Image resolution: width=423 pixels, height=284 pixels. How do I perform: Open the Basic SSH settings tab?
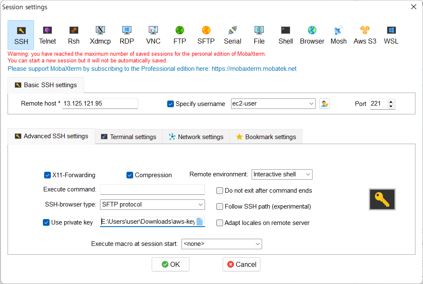click(x=46, y=85)
